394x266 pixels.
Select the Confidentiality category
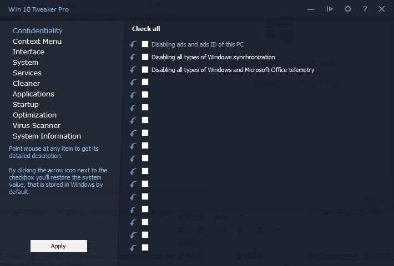coord(38,30)
